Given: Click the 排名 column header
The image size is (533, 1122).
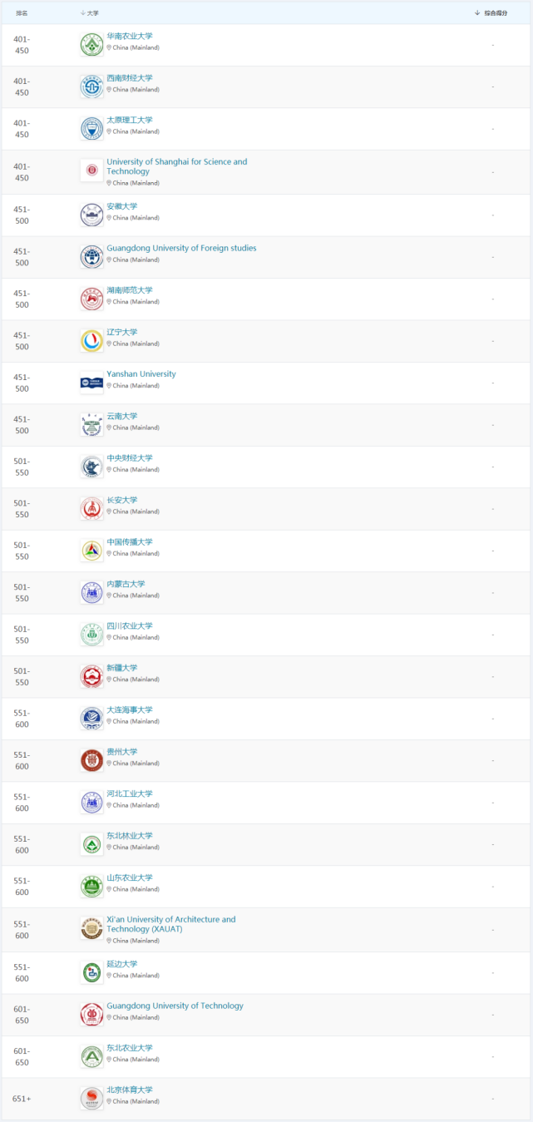Looking at the screenshot, I should (x=22, y=13).
